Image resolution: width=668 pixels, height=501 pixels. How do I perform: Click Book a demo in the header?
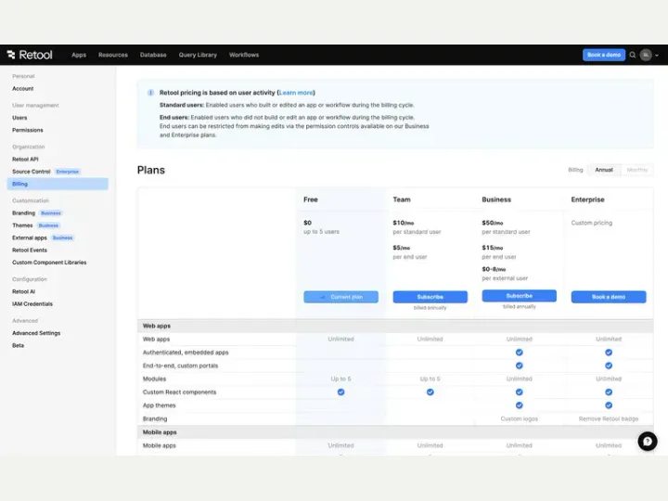click(604, 55)
